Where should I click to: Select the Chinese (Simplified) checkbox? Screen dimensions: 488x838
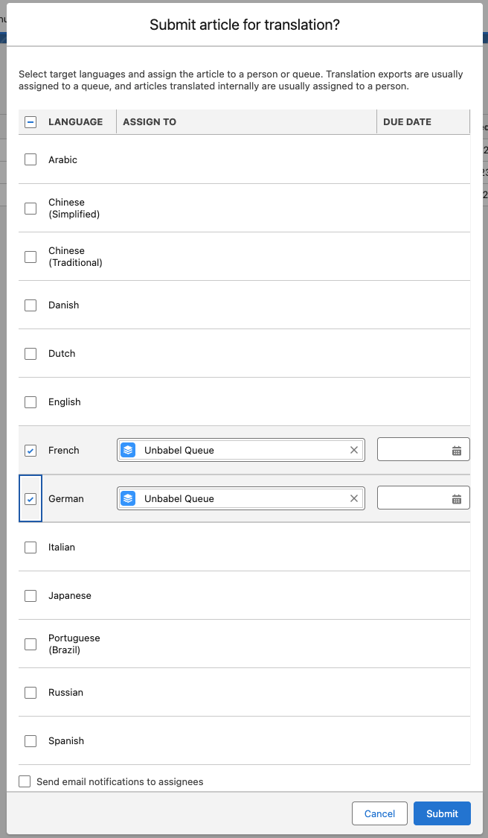coord(30,208)
